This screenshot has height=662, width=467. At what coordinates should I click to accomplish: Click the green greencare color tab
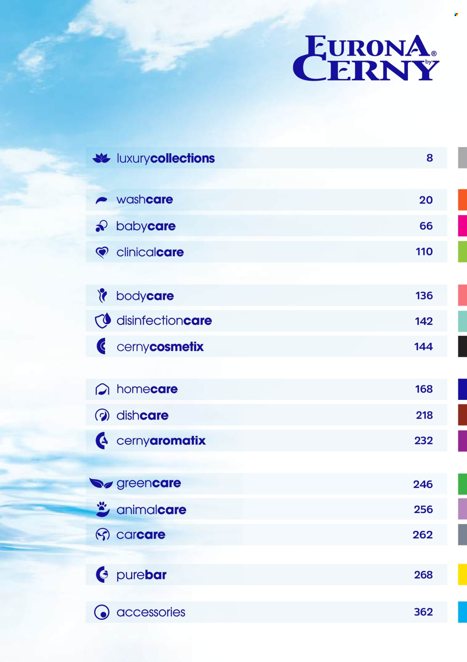[463, 484]
